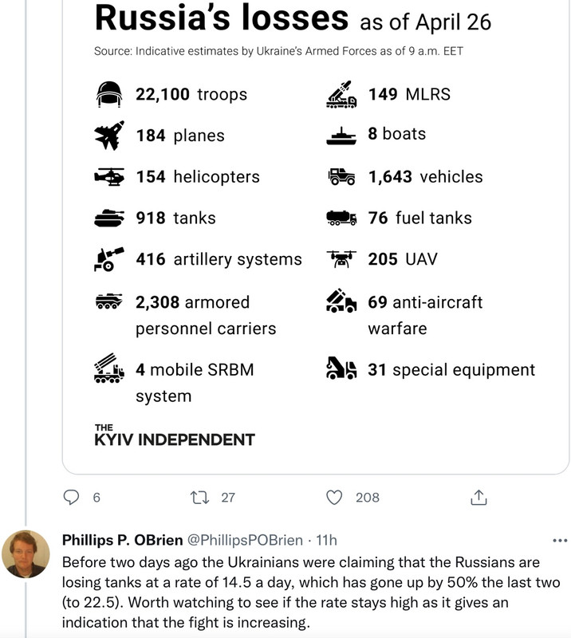Click the drone UAV icon

point(341,259)
